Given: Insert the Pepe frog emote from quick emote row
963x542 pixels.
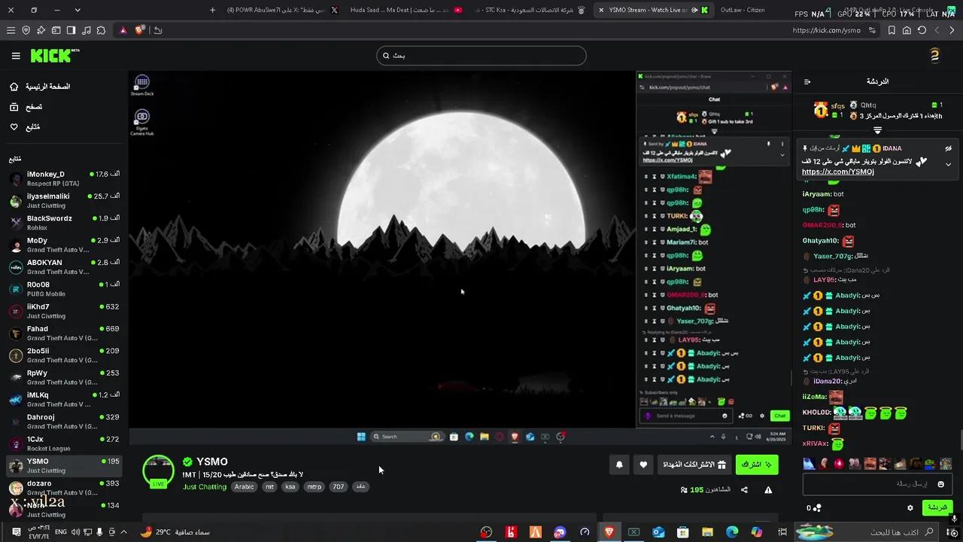Looking at the screenshot, I should coord(930,464).
